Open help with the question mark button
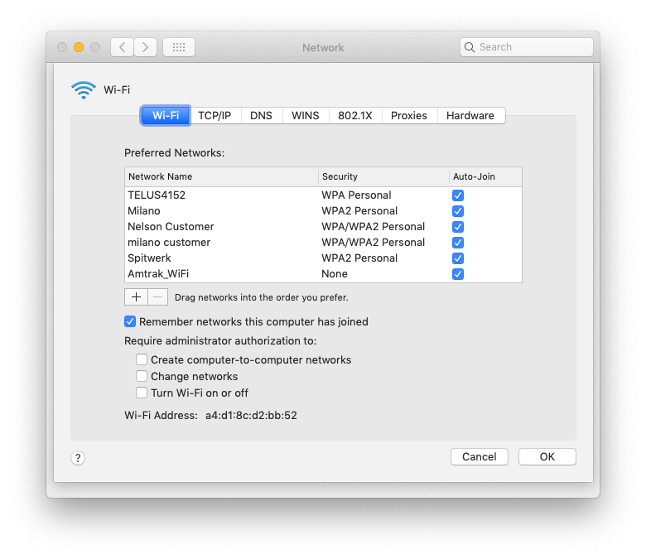 [78, 458]
